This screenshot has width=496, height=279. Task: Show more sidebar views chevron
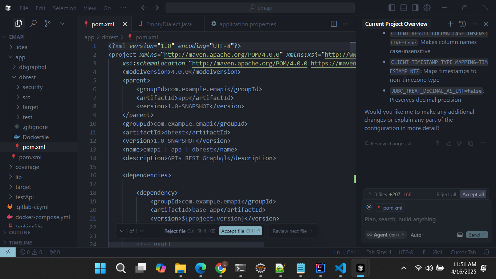(x=62, y=24)
